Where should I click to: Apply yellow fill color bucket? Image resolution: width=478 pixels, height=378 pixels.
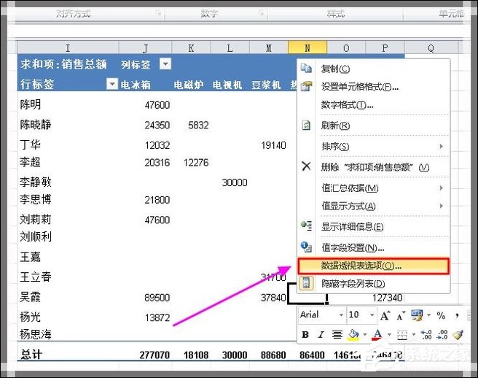point(354,335)
